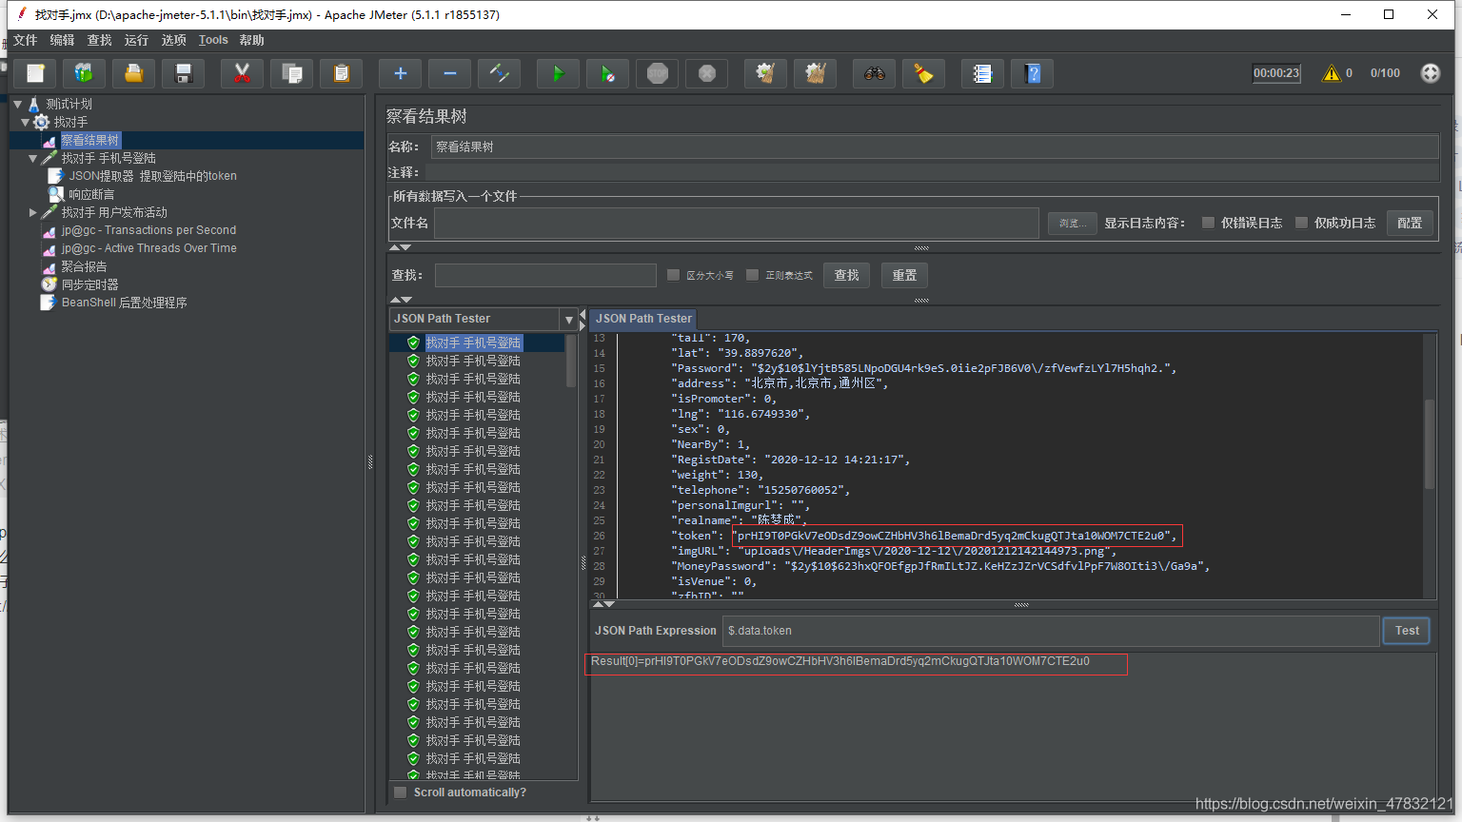The width and height of the screenshot is (1462, 822).
Task: Toggle 正则表达式 regex checkbox
Action: [x=752, y=275]
